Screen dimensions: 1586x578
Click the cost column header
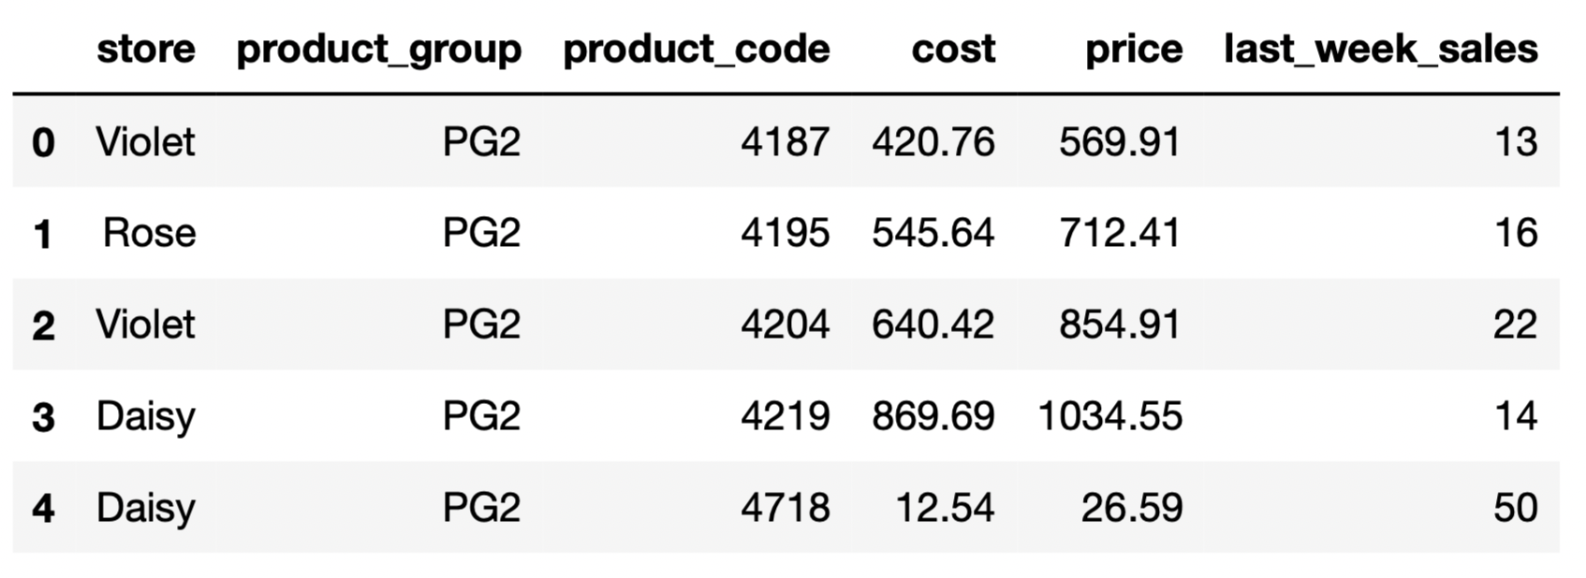click(953, 49)
